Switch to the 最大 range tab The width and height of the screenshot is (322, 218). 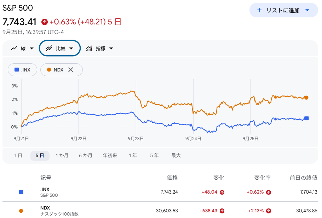176,156
